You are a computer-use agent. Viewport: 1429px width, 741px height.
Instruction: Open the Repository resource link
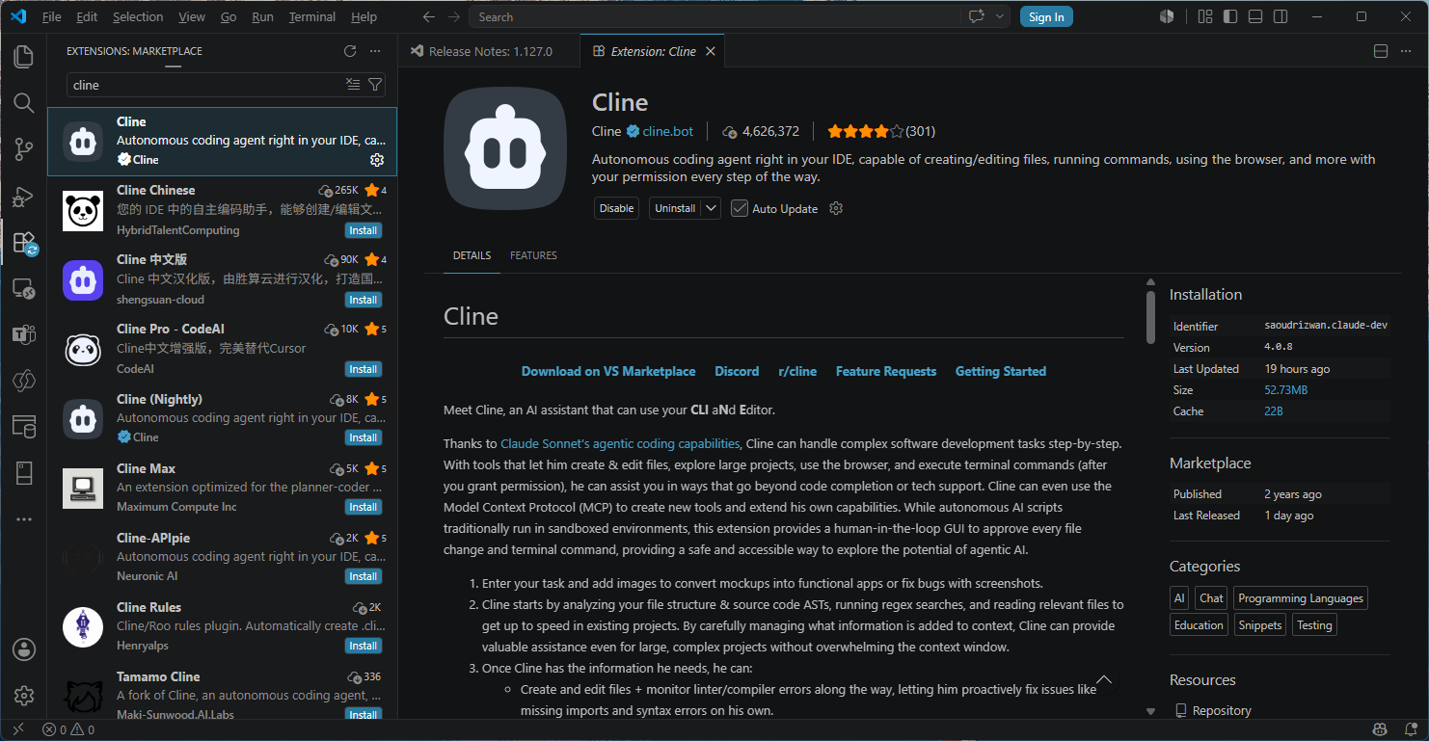click(x=1222, y=710)
